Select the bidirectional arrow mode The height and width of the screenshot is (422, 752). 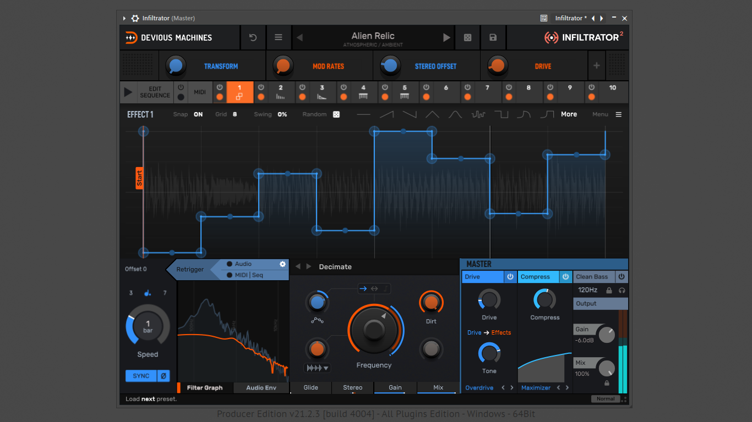374,288
